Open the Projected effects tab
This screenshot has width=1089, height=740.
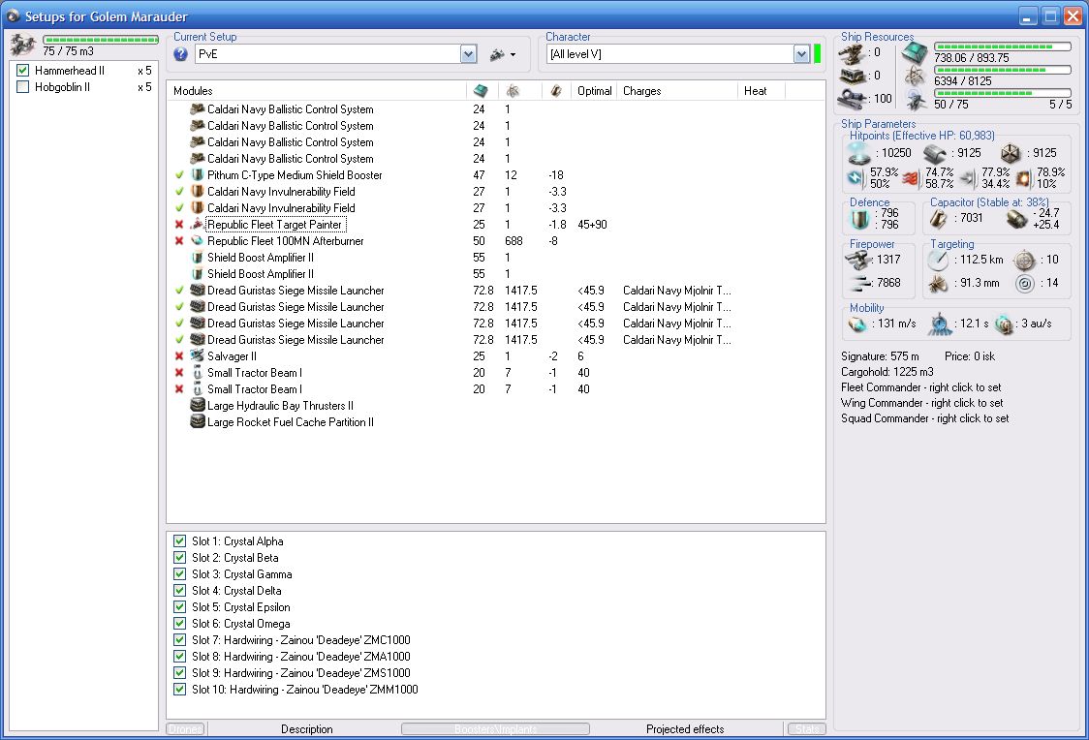tap(685, 729)
